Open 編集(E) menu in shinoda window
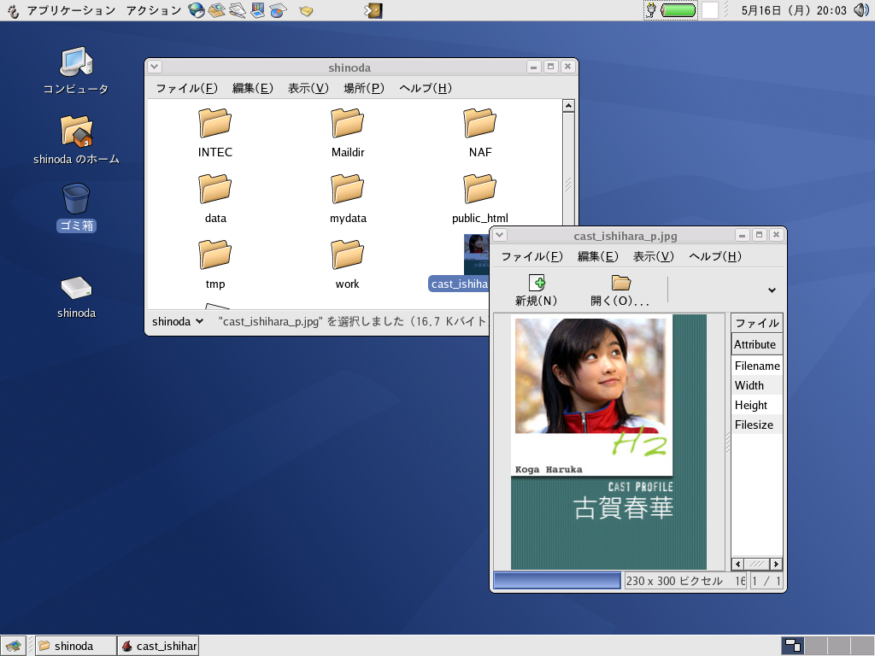Image resolution: width=875 pixels, height=656 pixels. coord(252,88)
